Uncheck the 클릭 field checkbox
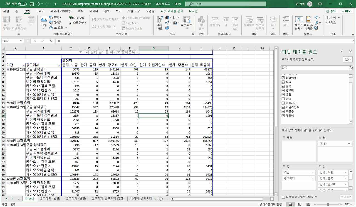 point(283,86)
